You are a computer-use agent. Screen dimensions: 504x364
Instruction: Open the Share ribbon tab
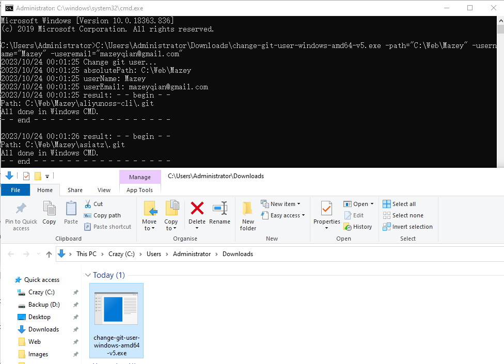click(74, 189)
